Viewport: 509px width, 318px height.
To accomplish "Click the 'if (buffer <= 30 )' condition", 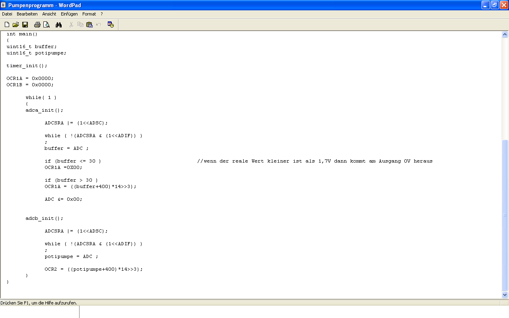I will pyautogui.click(x=73, y=161).
